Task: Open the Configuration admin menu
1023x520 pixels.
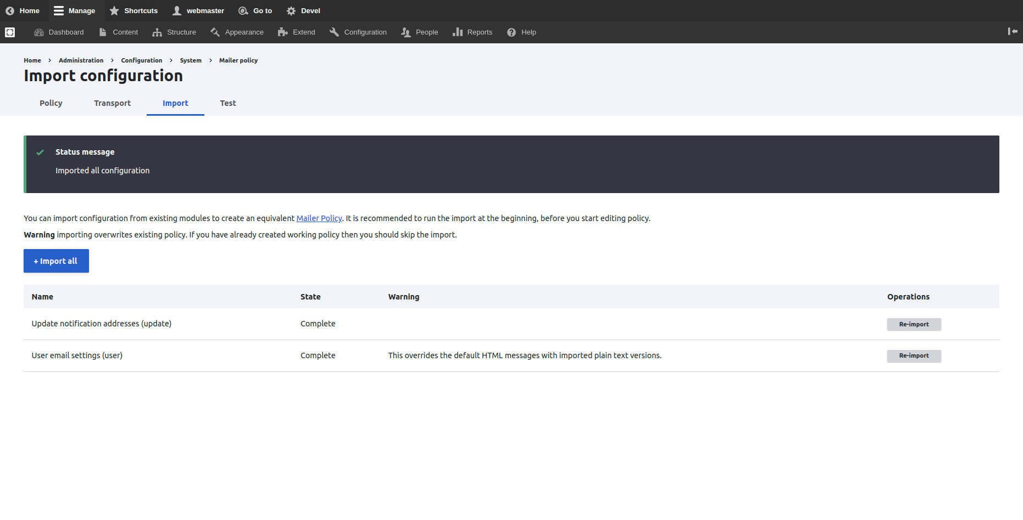Action: (x=358, y=32)
